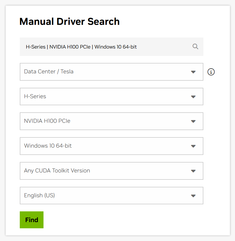Click the Manual Driver Search heading
This screenshot has width=235, height=241.
click(x=69, y=21)
